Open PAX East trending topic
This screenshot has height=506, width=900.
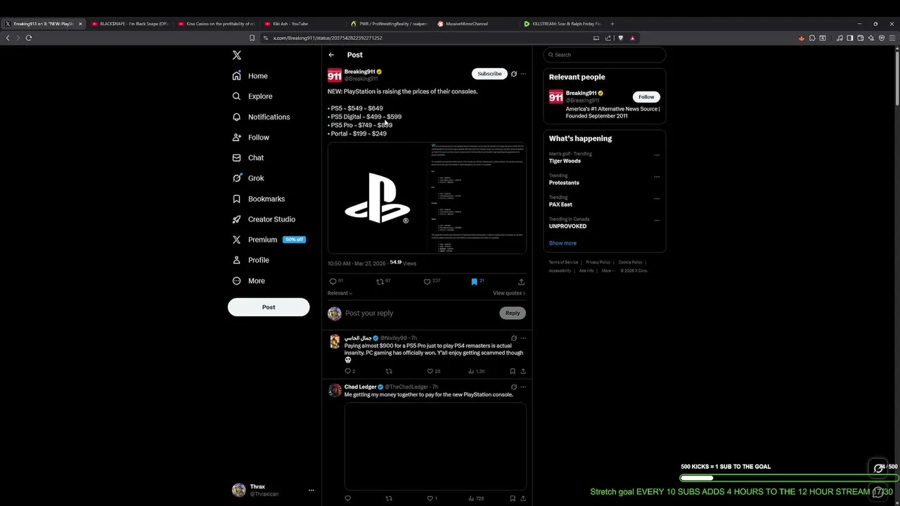560,205
